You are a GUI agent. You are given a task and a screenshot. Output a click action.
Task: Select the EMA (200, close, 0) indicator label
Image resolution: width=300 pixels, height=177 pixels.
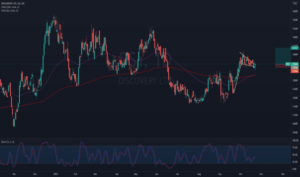10,7
